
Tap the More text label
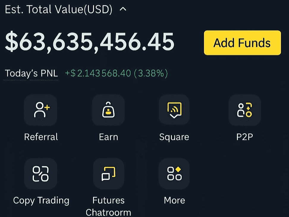(x=174, y=200)
